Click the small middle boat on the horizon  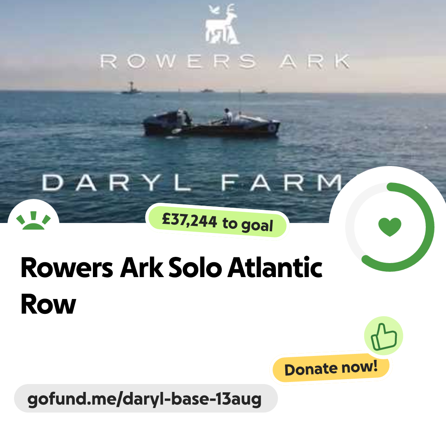click(207, 91)
